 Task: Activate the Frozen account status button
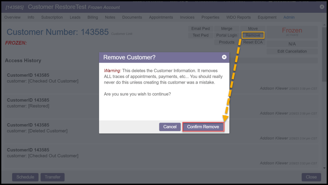coord(292,32)
